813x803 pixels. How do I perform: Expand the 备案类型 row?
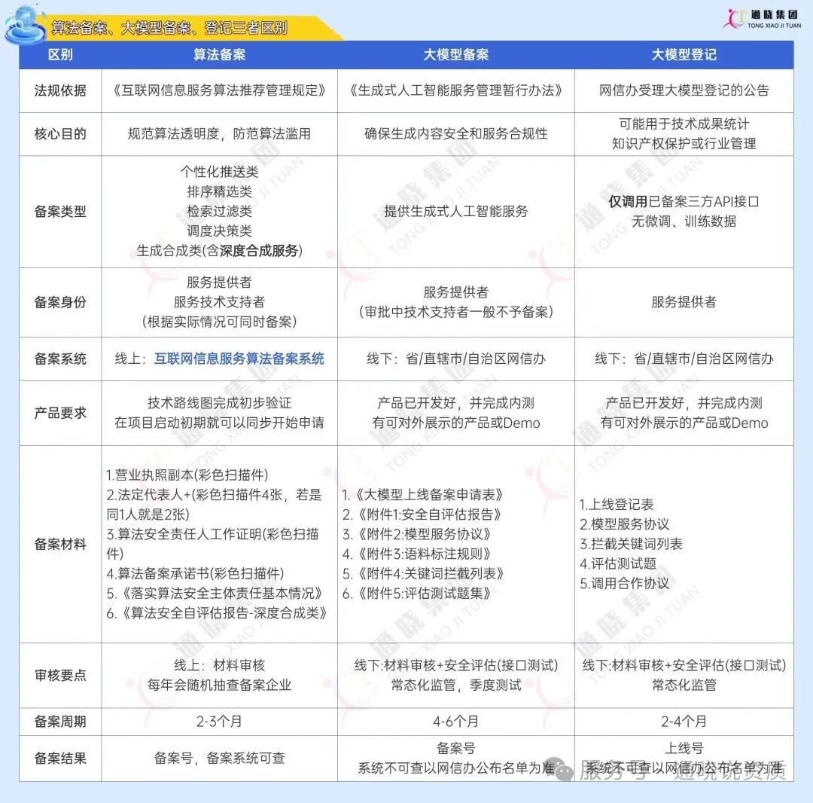59,212
